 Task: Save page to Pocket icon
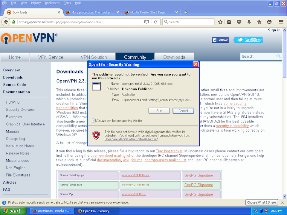pyautogui.click(x=239, y=22)
